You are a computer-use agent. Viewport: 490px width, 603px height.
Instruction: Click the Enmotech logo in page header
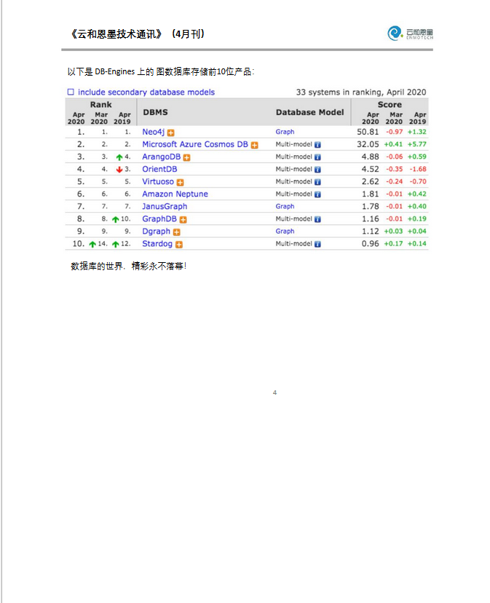[x=410, y=33]
